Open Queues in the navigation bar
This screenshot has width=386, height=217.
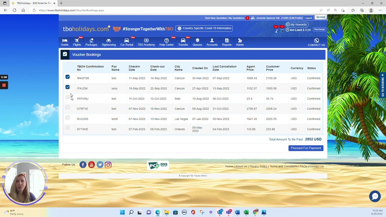coord(197,42)
